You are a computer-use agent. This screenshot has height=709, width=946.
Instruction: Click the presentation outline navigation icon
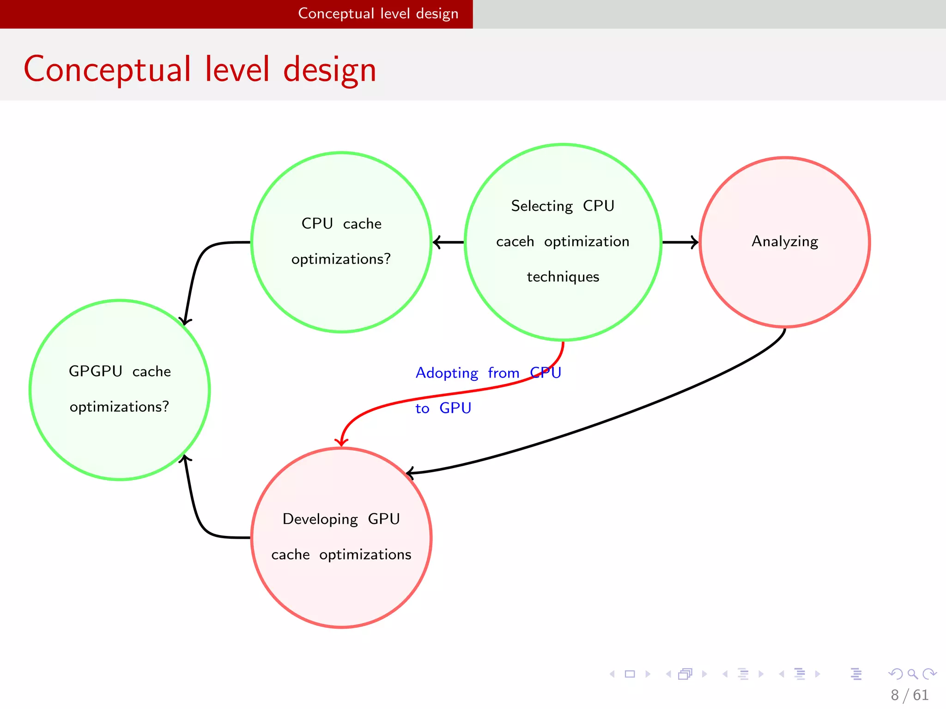click(x=856, y=674)
